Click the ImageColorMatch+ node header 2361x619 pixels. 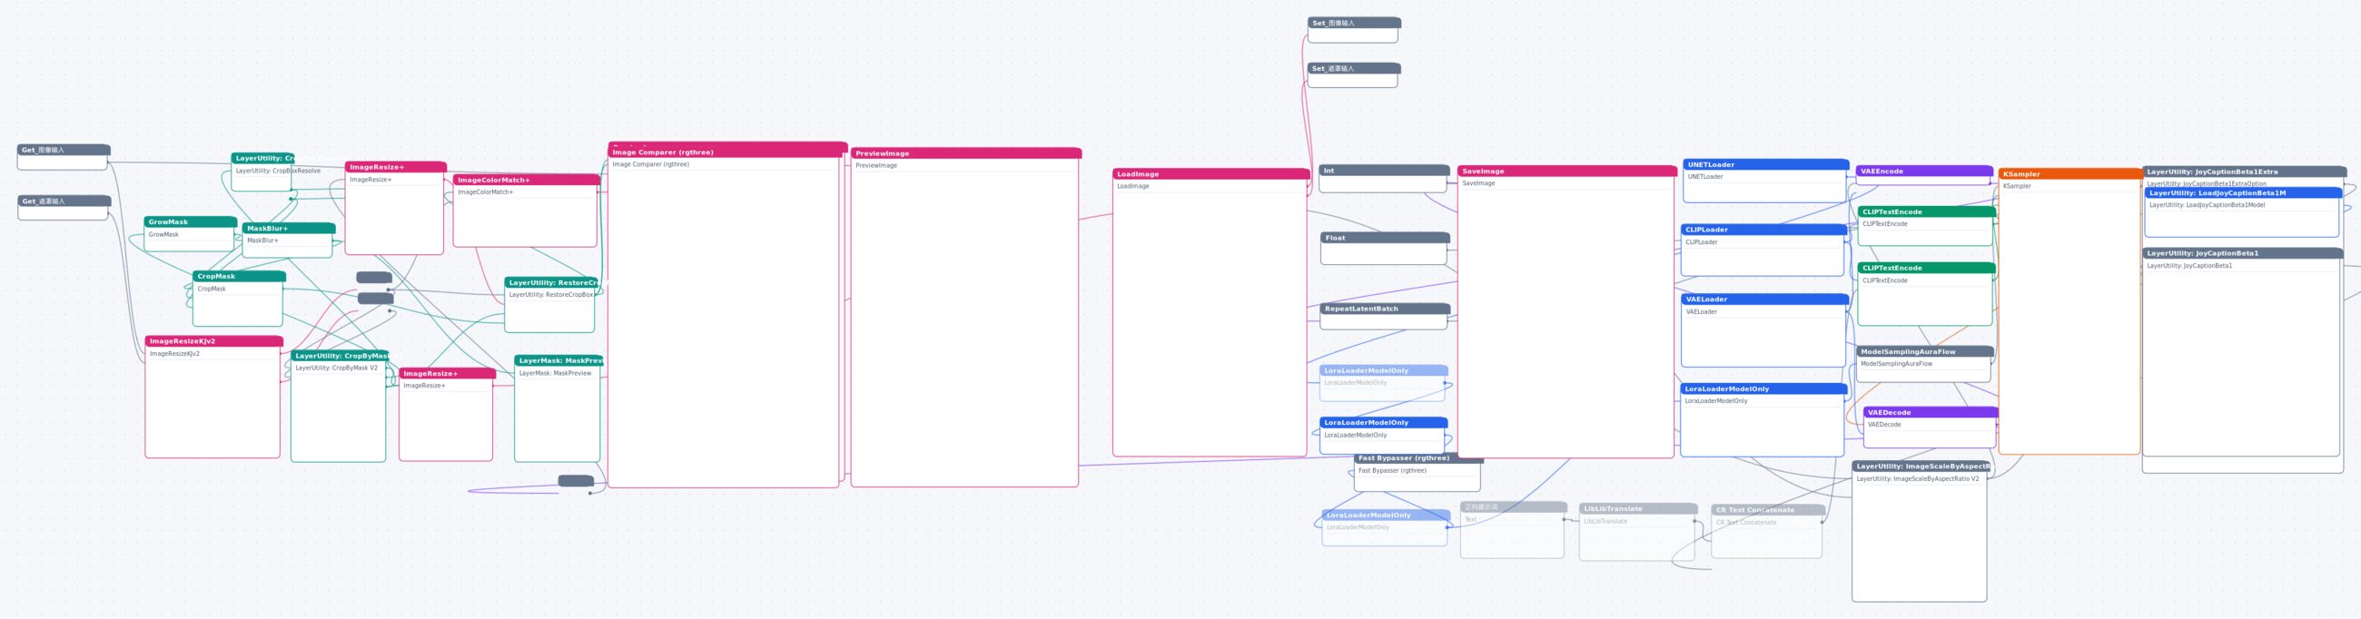pos(526,181)
